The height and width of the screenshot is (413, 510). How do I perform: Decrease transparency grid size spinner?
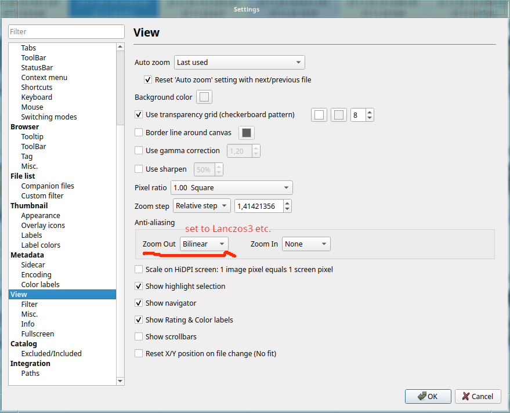click(x=370, y=118)
